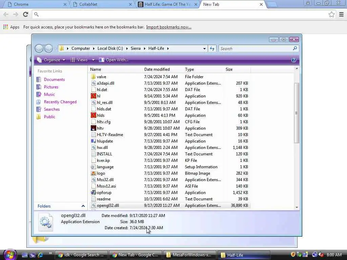Click the language setup file icon
This screenshot has height=260, width=347.
94,167
